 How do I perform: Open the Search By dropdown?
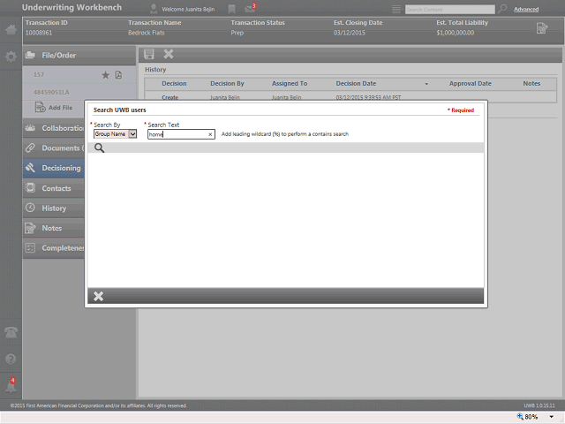coord(115,134)
